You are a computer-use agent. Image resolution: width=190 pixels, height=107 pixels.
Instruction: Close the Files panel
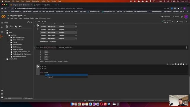click(x=31, y=22)
